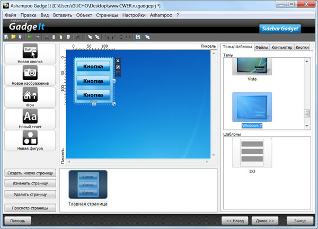Click the Sidebar Gadget button
The image size is (318, 229).
pyautogui.click(x=280, y=29)
